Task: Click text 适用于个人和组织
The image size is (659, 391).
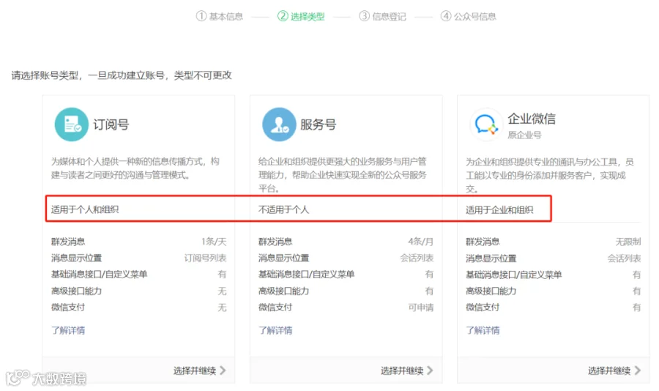Action: (85, 209)
